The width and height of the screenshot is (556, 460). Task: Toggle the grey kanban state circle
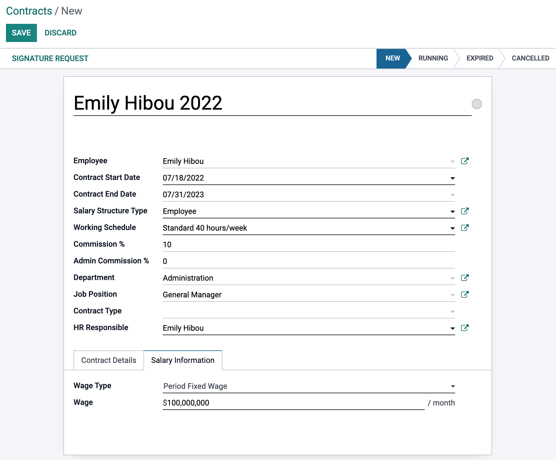(x=477, y=104)
